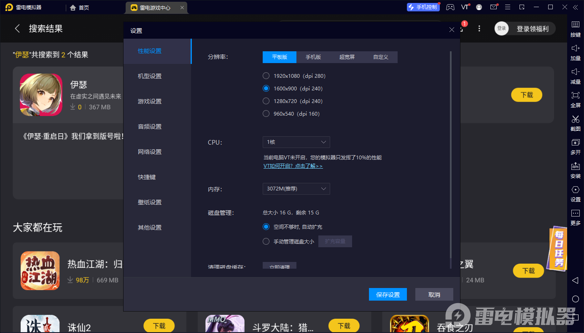Open the gamepad icon in the title bar
This screenshot has height=333, width=584.
coord(450,7)
